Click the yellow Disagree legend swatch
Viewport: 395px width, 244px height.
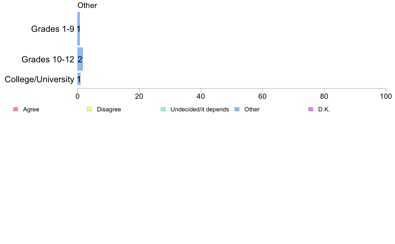89,109
